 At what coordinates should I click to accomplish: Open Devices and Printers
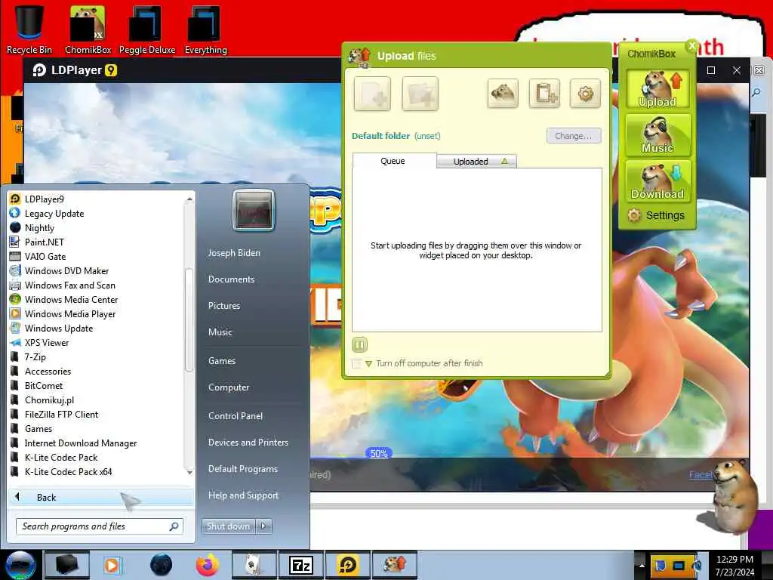tap(248, 443)
